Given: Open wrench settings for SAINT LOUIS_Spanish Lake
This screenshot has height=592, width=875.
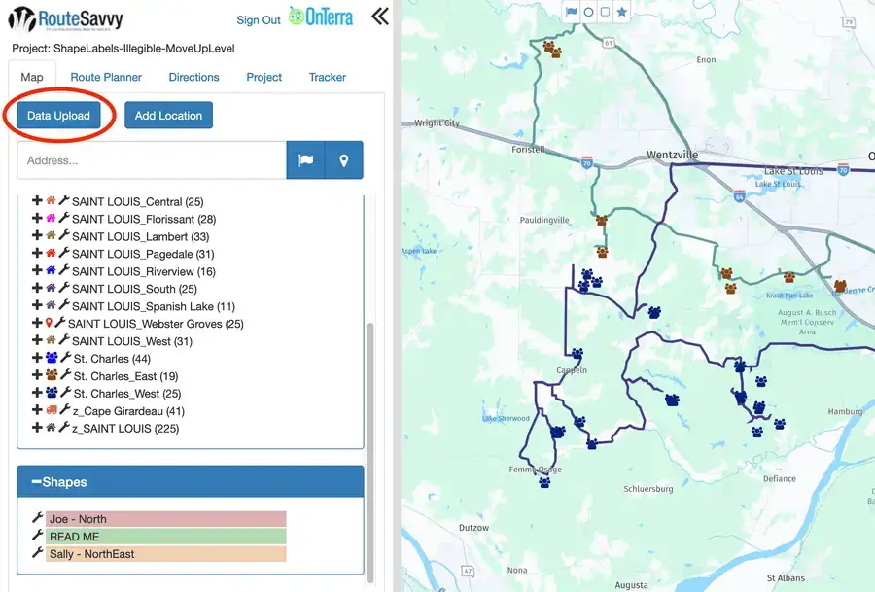Looking at the screenshot, I should click(63, 304).
